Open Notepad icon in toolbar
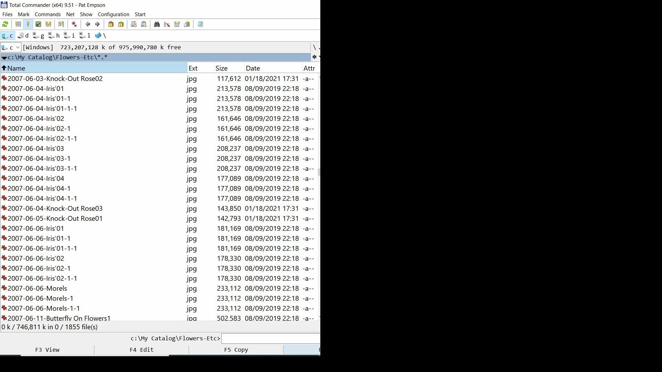The height and width of the screenshot is (372, 662). 200,24
